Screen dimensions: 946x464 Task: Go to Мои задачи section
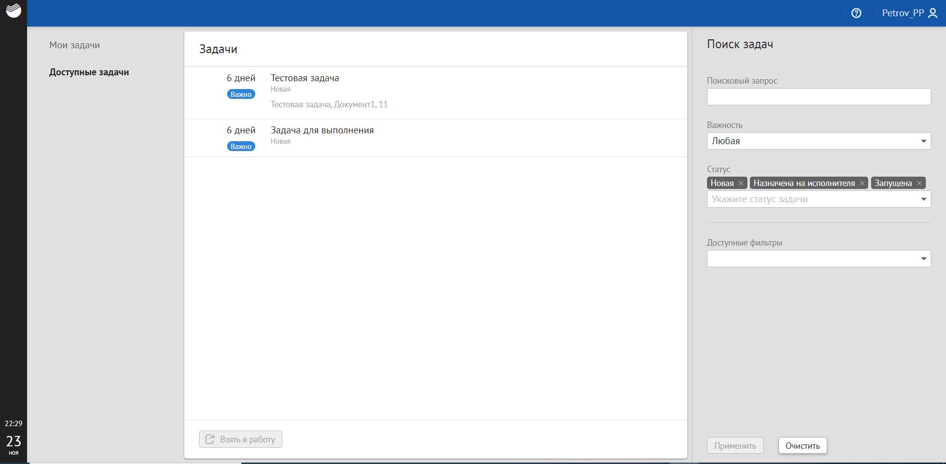(74, 45)
